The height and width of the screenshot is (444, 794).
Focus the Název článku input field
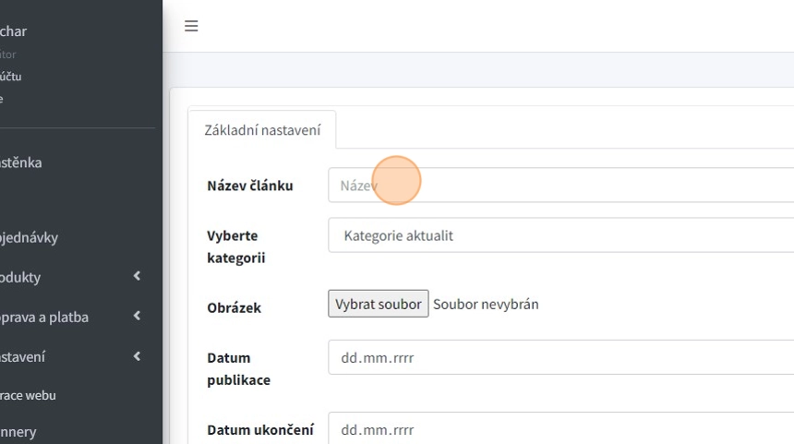560,186
